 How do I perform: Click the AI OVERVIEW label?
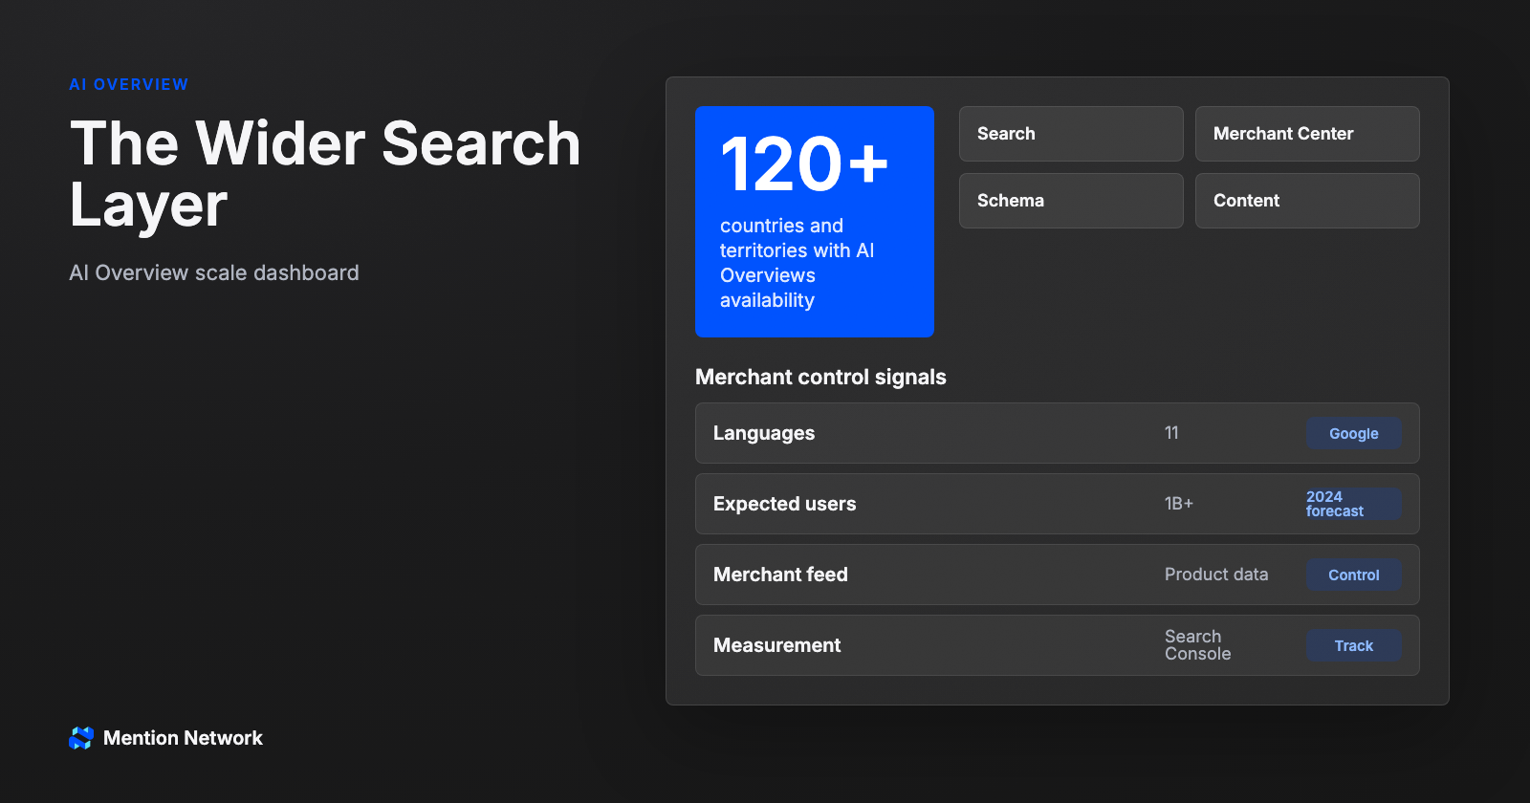[129, 84]
